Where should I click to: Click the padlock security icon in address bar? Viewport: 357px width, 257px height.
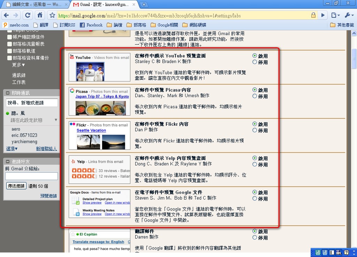pos(313,15)
